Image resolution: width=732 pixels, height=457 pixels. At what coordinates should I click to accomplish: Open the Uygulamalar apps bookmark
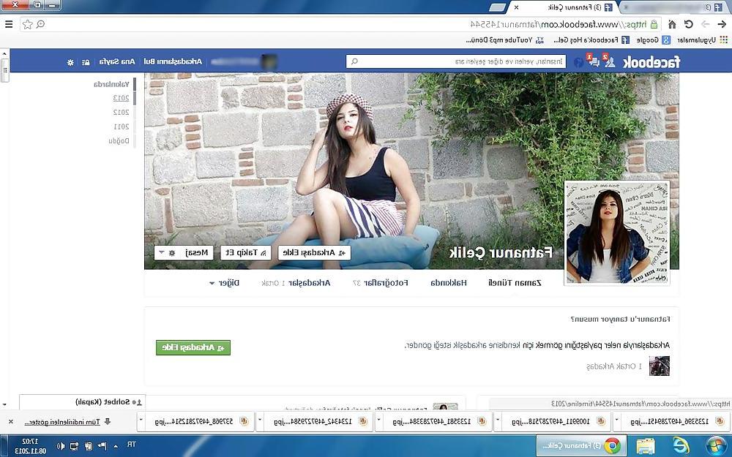point(702,40)
